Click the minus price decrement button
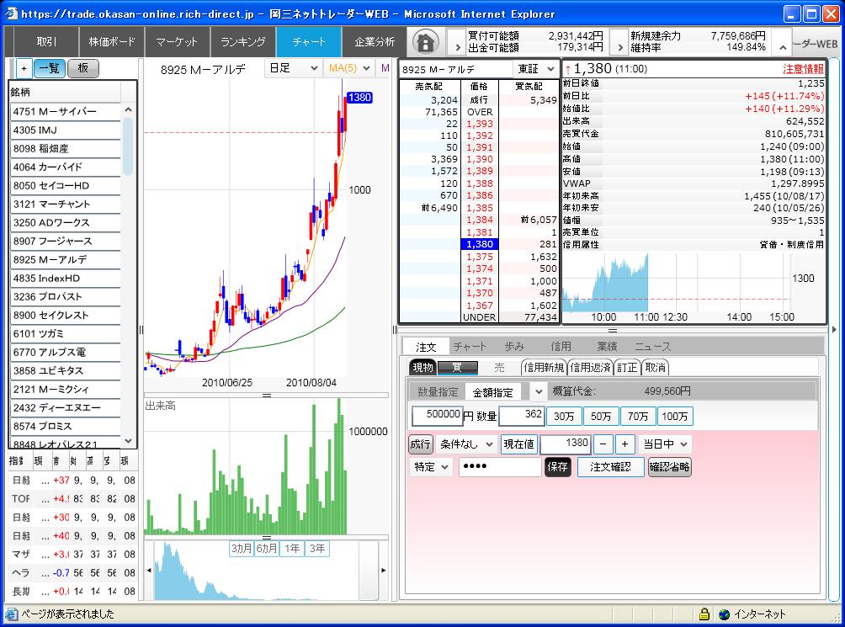 (x=603, y=444)
